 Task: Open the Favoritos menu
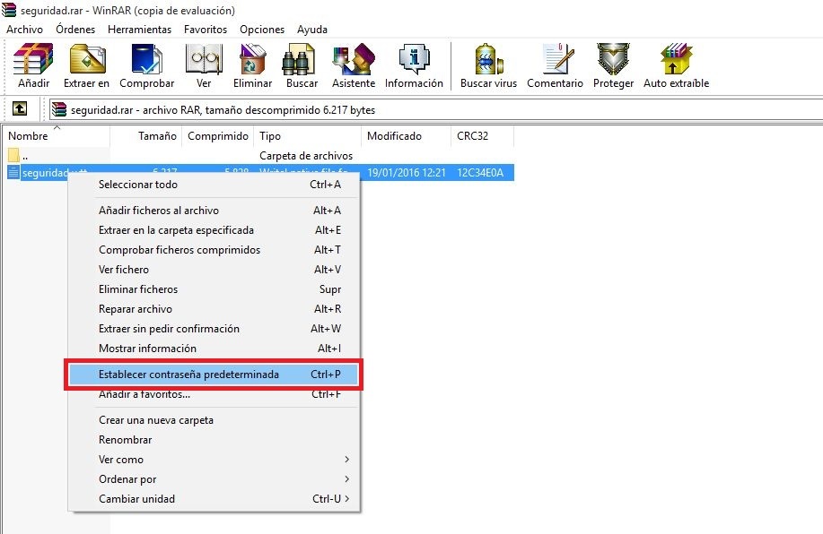(x=206, y=30)
